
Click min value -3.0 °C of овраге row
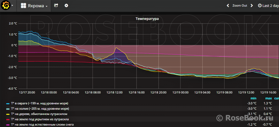click(252, 103)
